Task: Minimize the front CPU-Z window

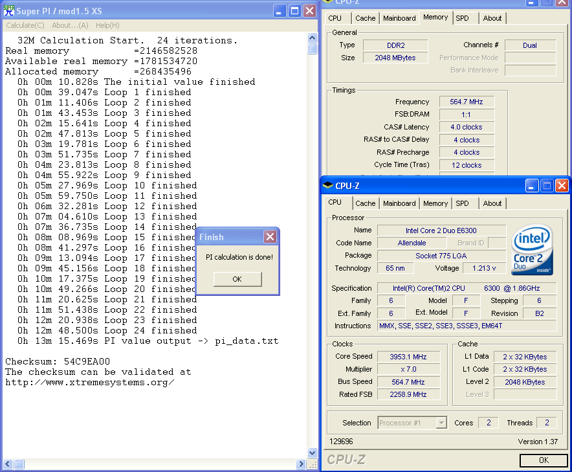Action: pos(531,186)
